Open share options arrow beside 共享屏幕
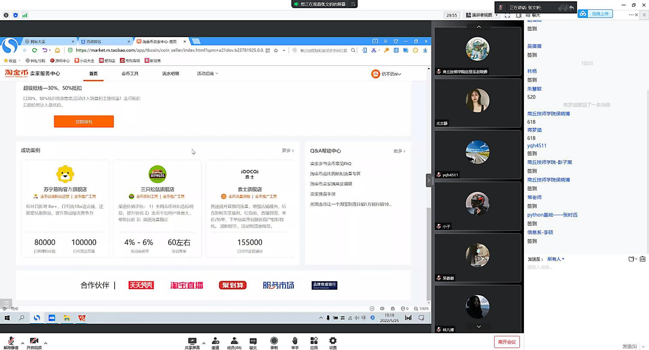 coord(204,343)
